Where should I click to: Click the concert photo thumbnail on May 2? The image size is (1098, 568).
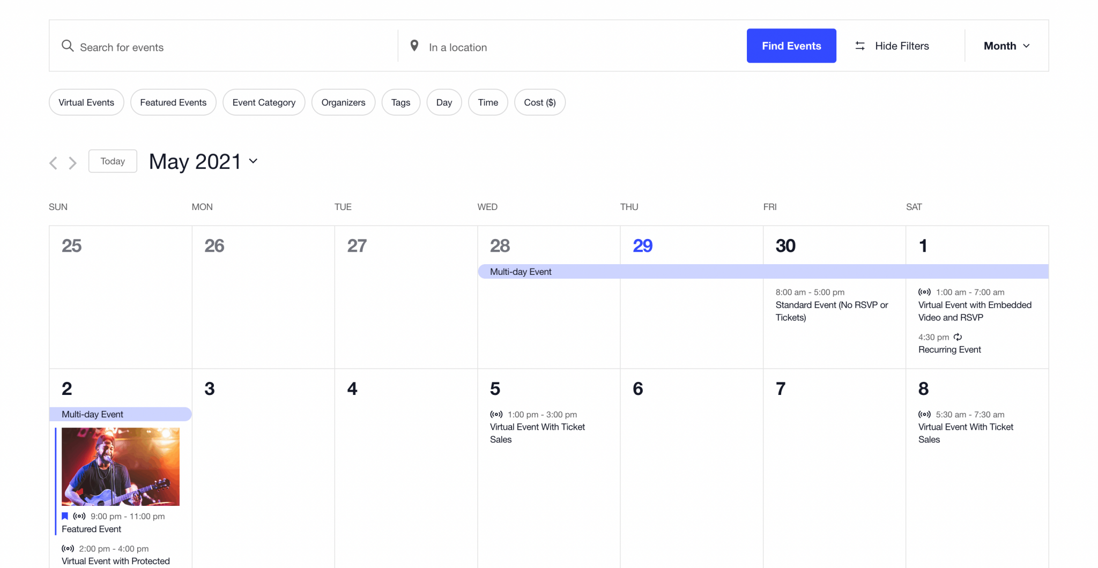coord(121,466)
